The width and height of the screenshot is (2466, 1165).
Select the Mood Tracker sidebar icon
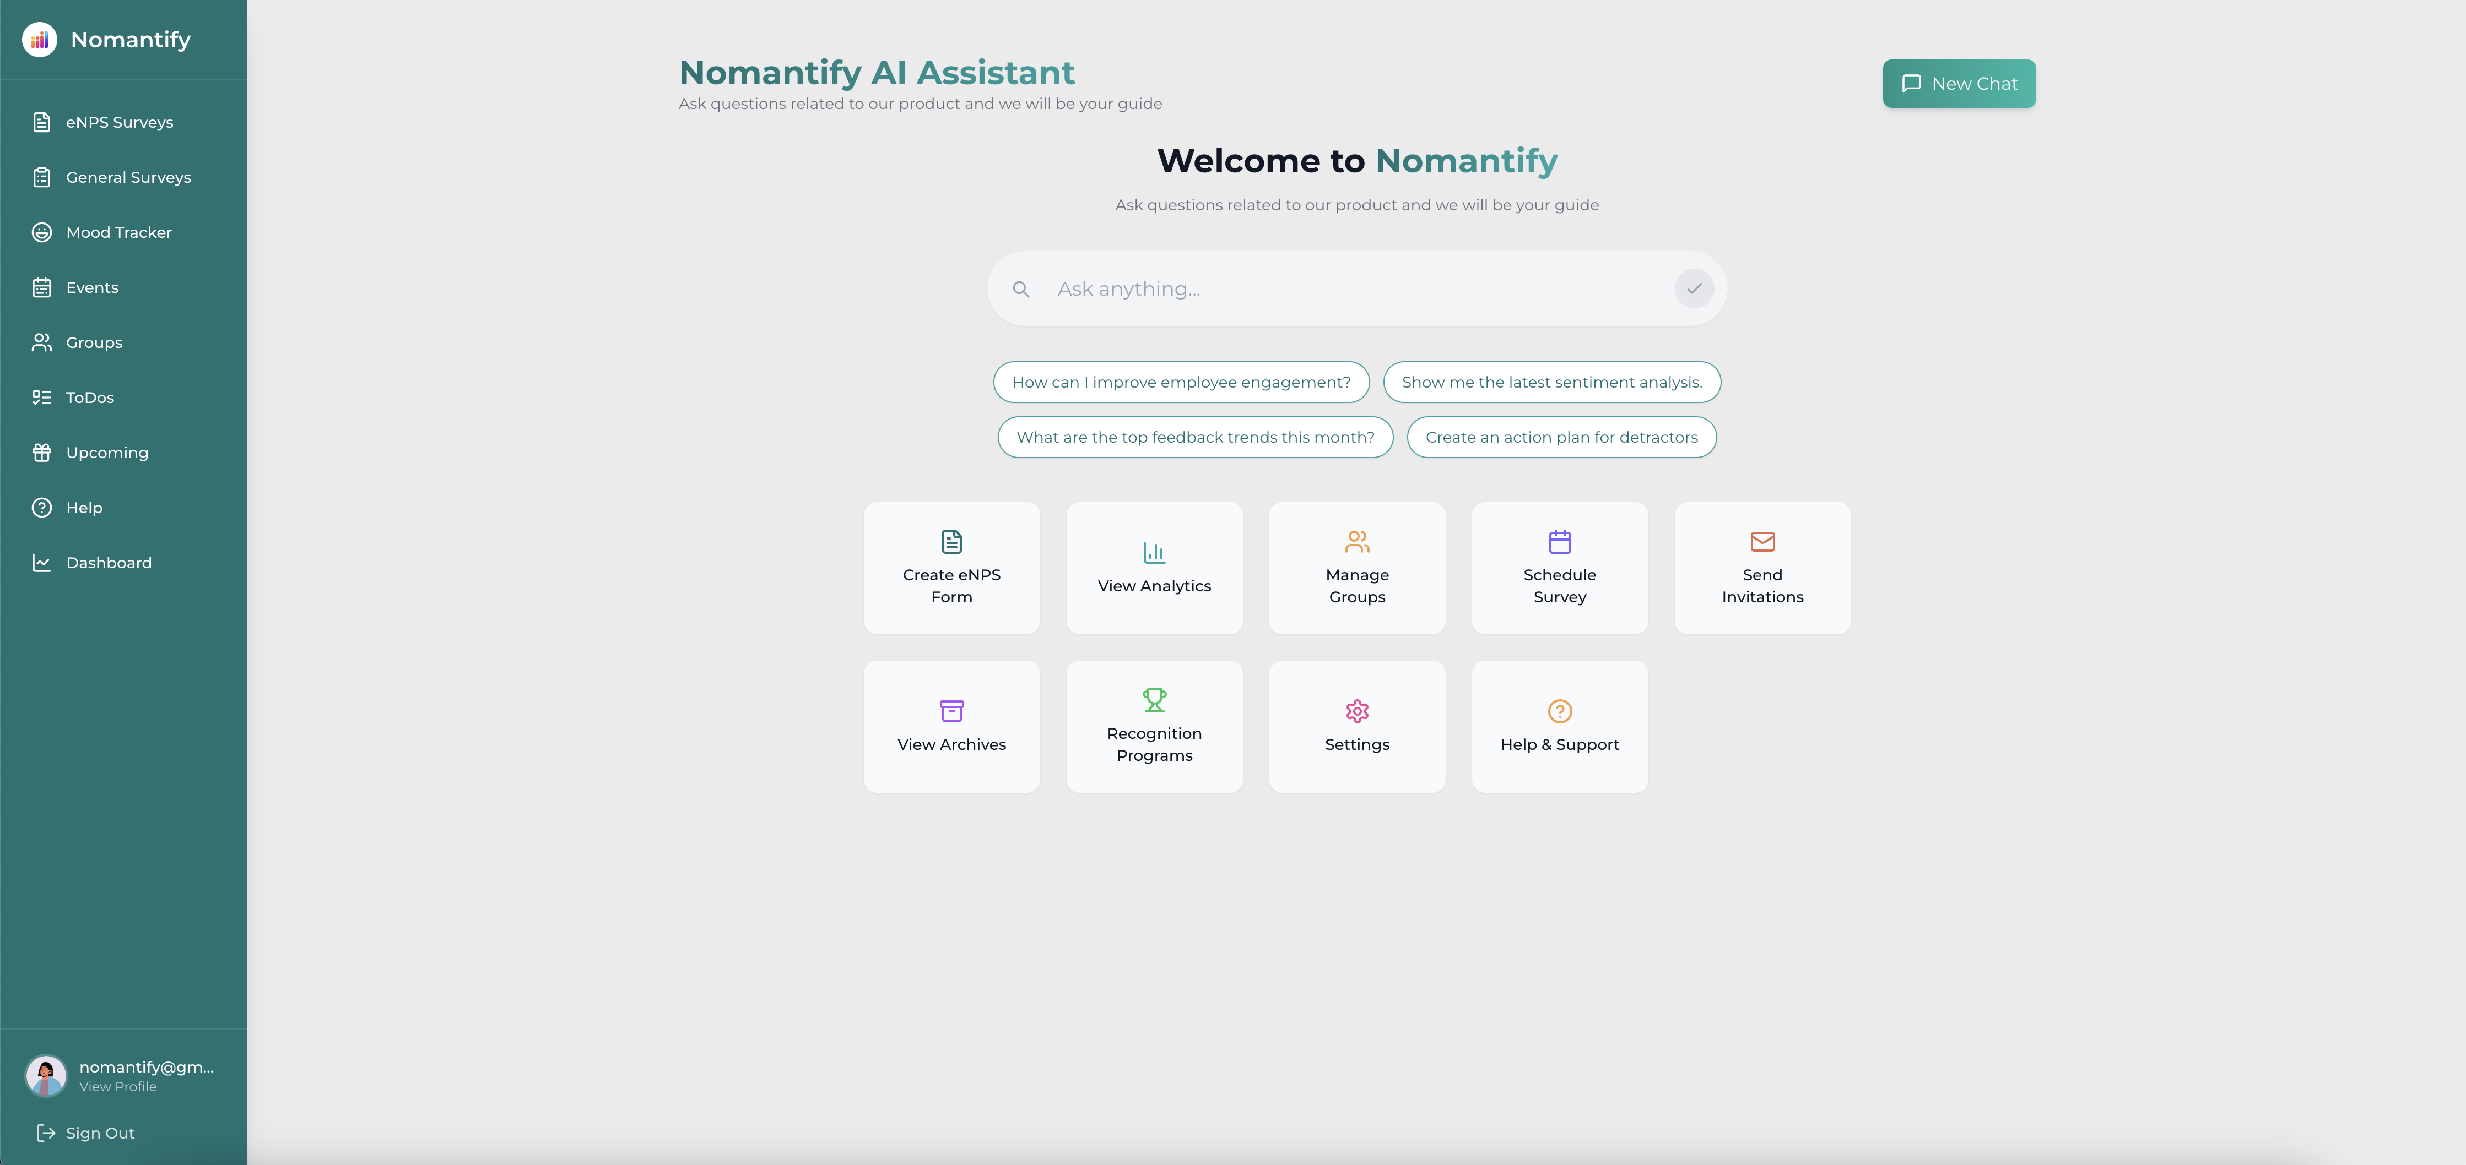click(42, 231)
